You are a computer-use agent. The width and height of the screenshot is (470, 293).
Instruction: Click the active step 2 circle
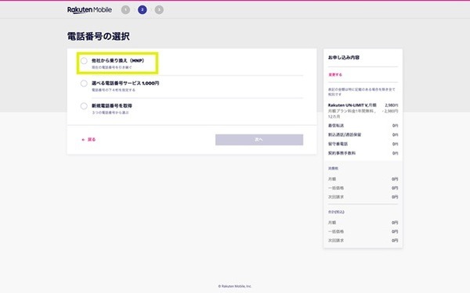pos(143,10)
